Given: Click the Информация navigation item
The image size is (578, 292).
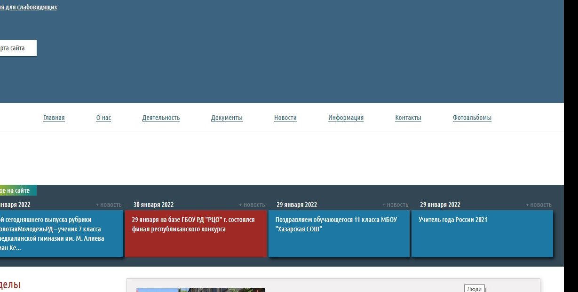Looking at the screenshot, I should click(x=346, y=118).
